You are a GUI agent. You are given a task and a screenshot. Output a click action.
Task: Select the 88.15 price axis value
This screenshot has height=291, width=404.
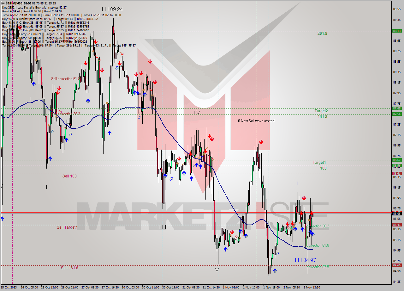click(x=397, y=83)
